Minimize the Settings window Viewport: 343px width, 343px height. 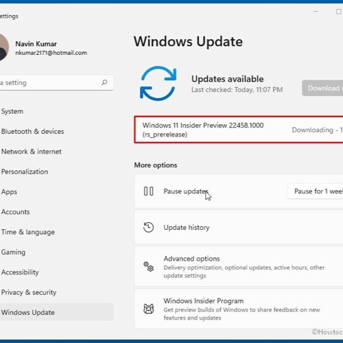[x=316, y=11]
